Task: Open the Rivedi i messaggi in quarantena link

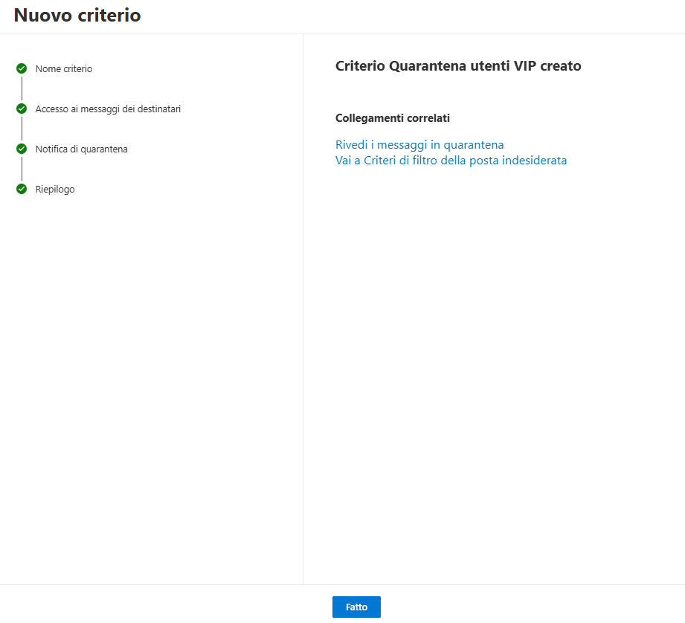Action: (419, 145)
